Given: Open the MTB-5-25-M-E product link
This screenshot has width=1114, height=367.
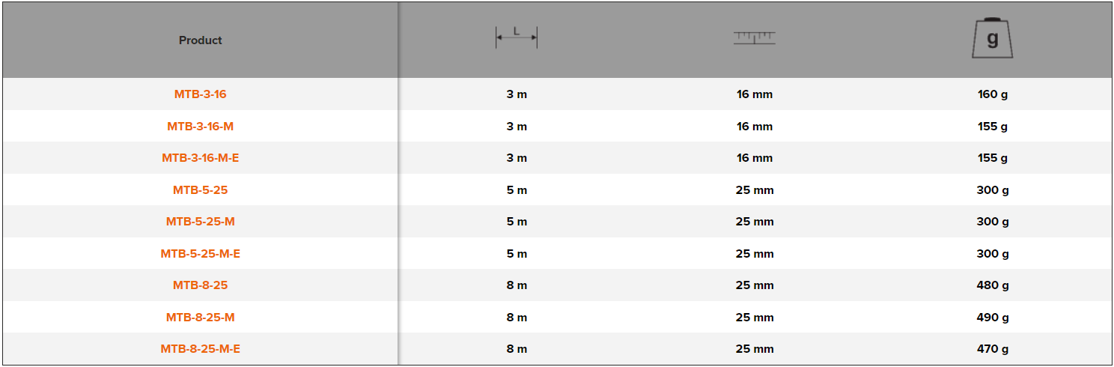Looking at the screenshot, I should click(200, 254).
